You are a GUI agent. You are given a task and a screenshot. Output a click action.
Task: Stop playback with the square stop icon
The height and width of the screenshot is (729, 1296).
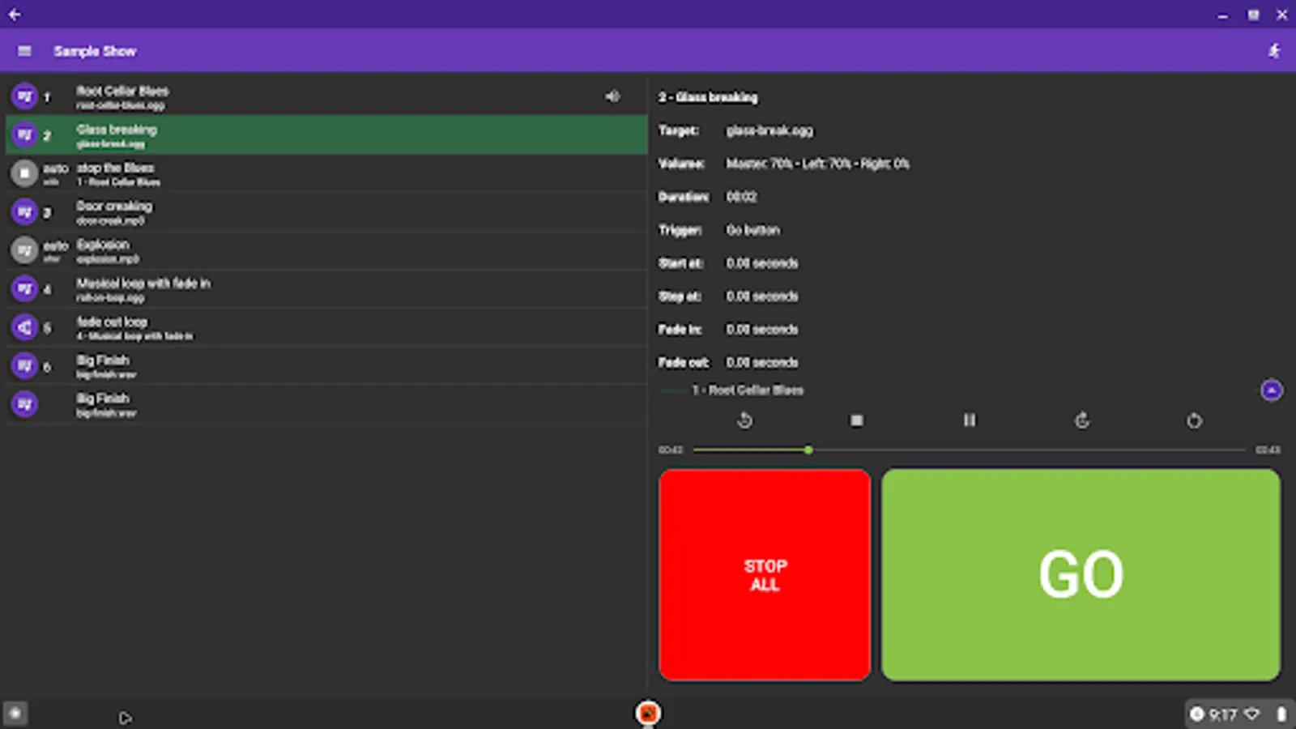856,420
